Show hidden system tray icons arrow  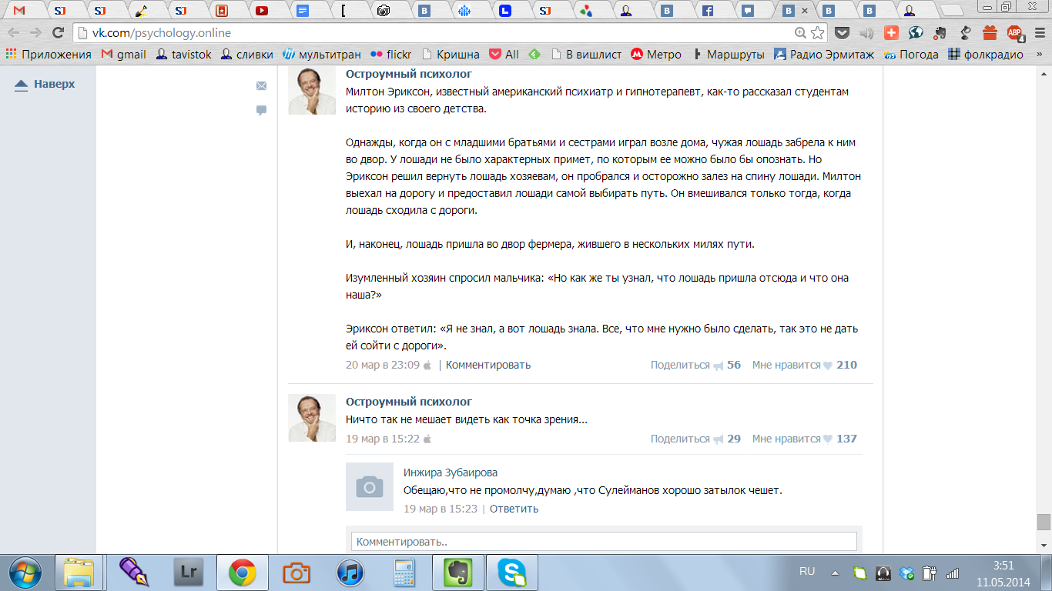click(835, 573)
